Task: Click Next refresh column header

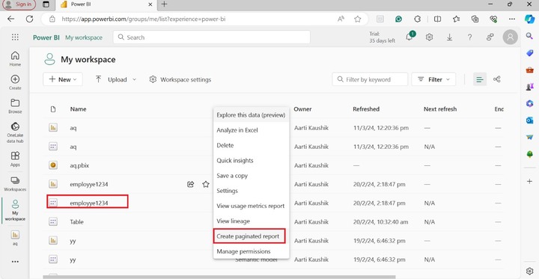Action: (440, 109)
